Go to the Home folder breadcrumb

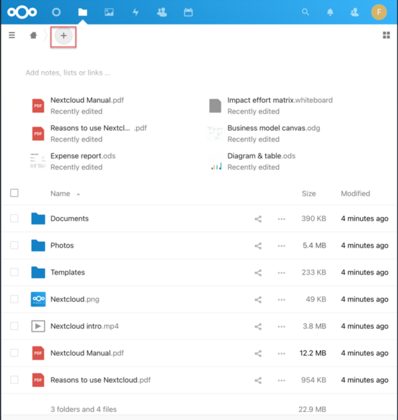tap(33, 35)
